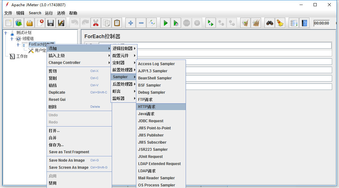Expand the 断言 submenu
The height and width of the screenshot is (188, 339).
[x=124, y=91]
